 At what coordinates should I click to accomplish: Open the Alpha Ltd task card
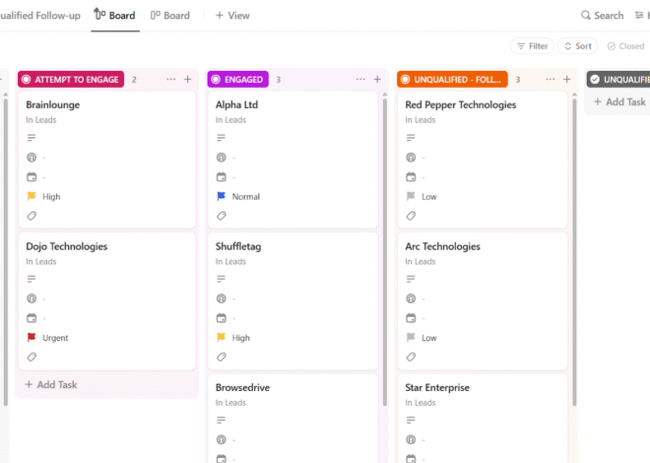point(293,160)
